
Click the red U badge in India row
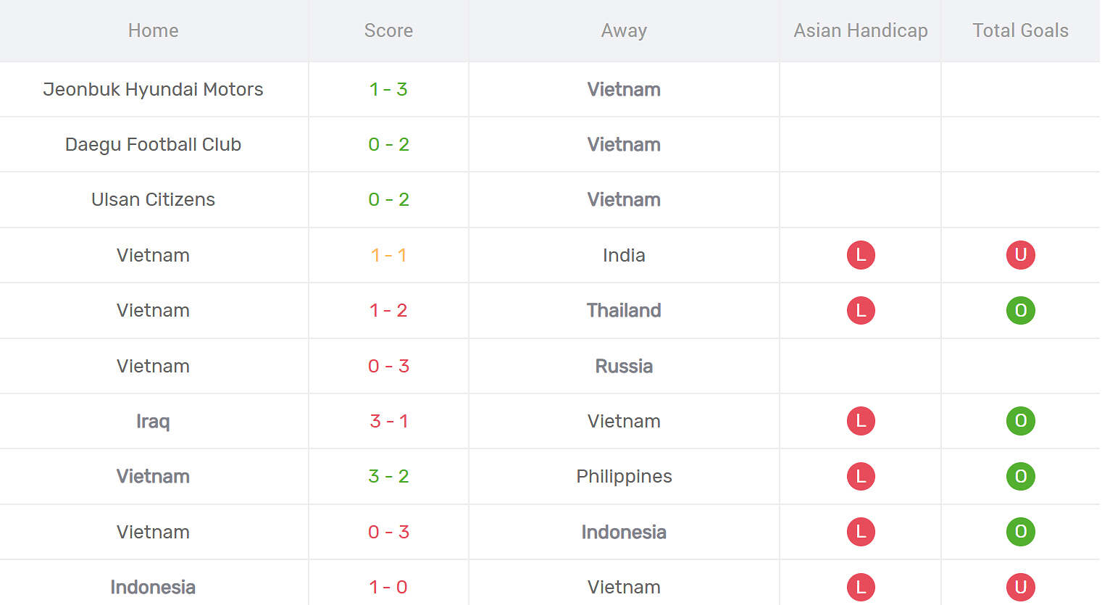pos(1020,255)
